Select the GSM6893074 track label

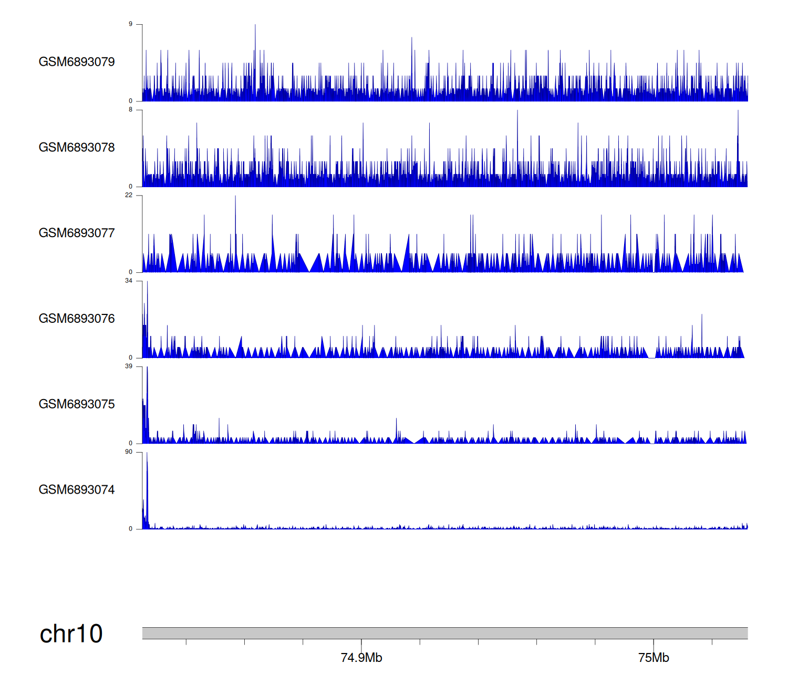point(77,490)
